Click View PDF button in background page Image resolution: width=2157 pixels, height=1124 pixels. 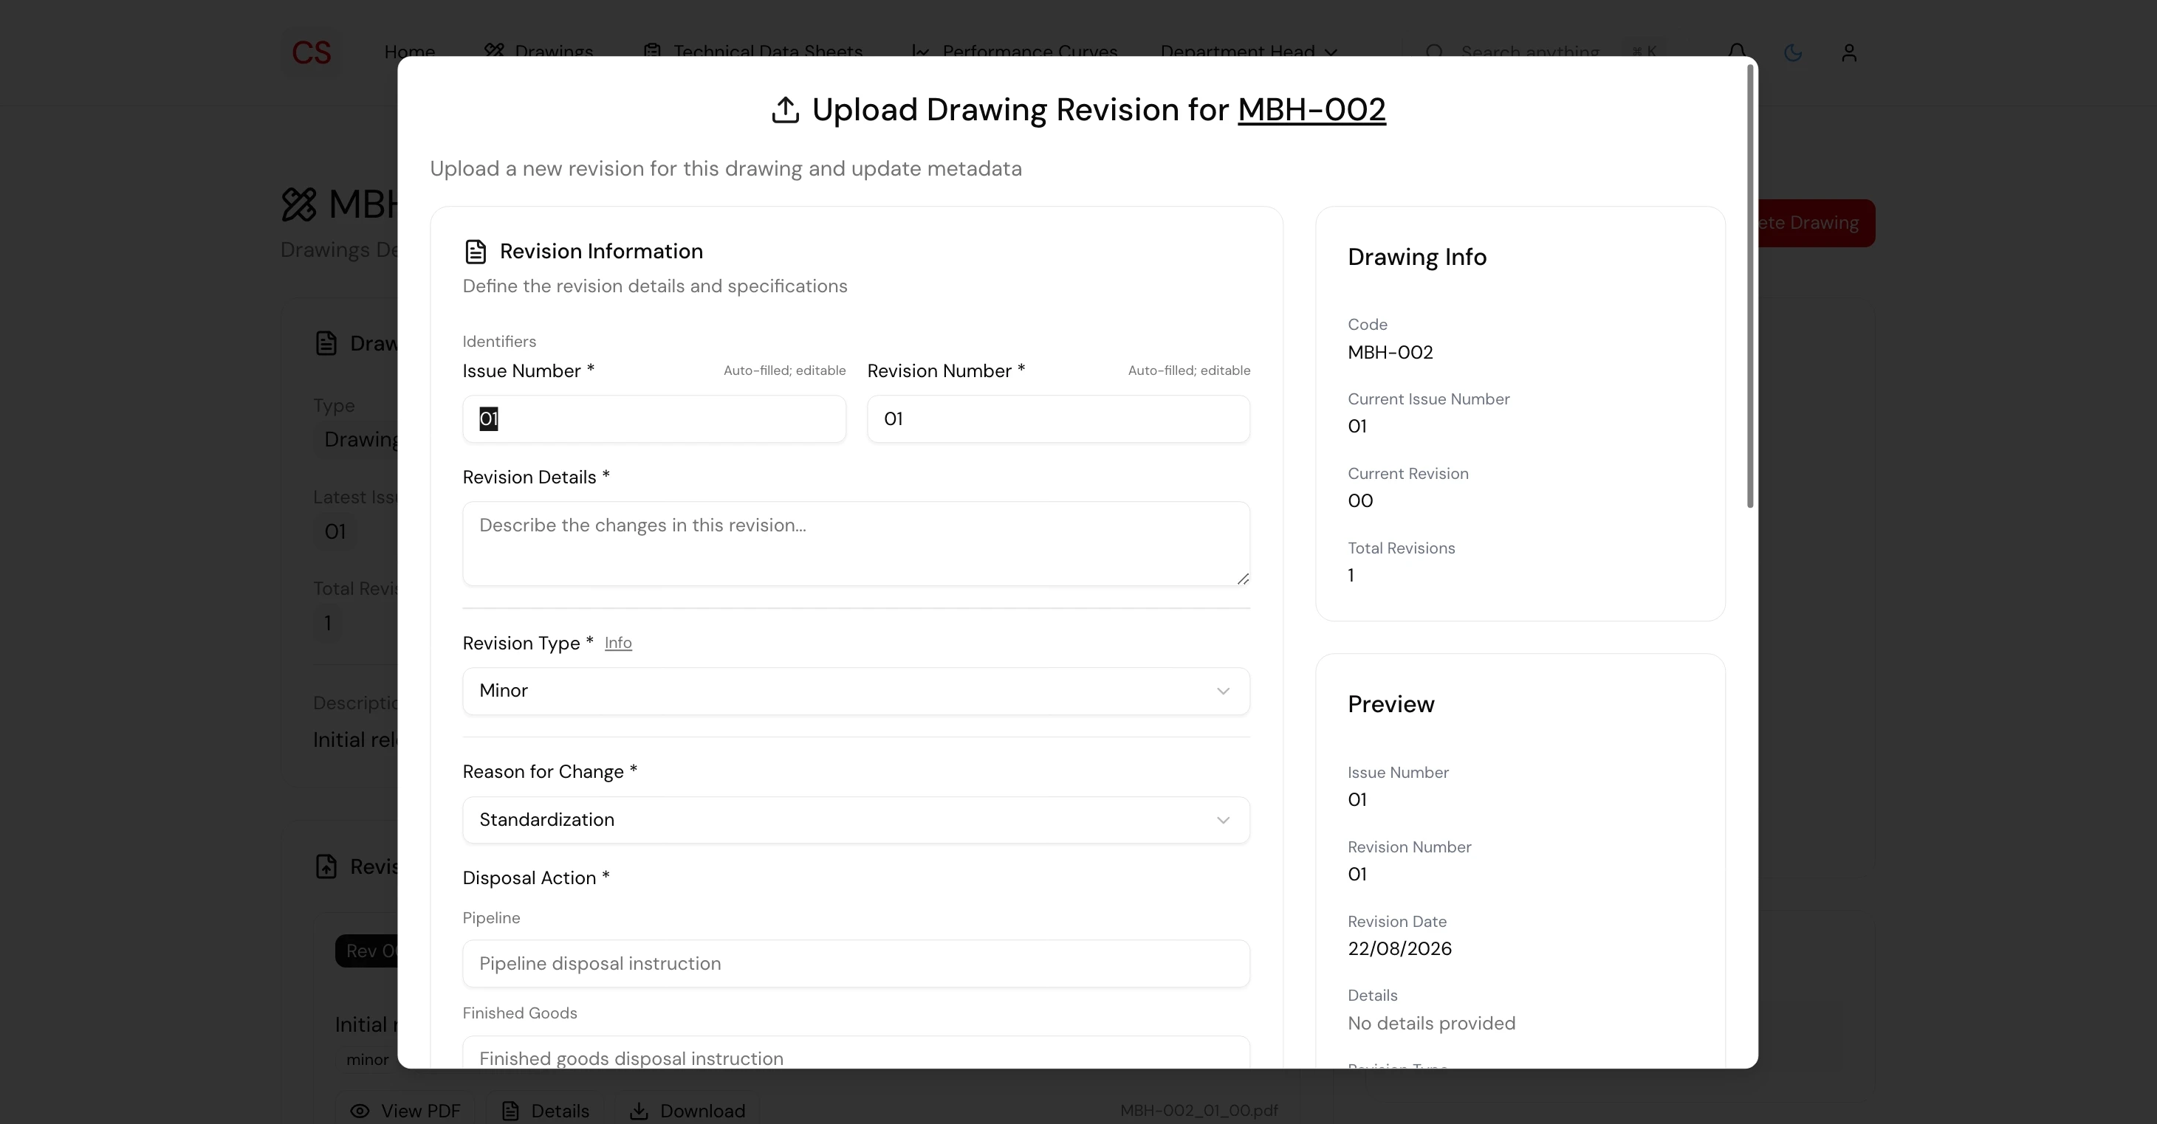[x=405, y=1110]
